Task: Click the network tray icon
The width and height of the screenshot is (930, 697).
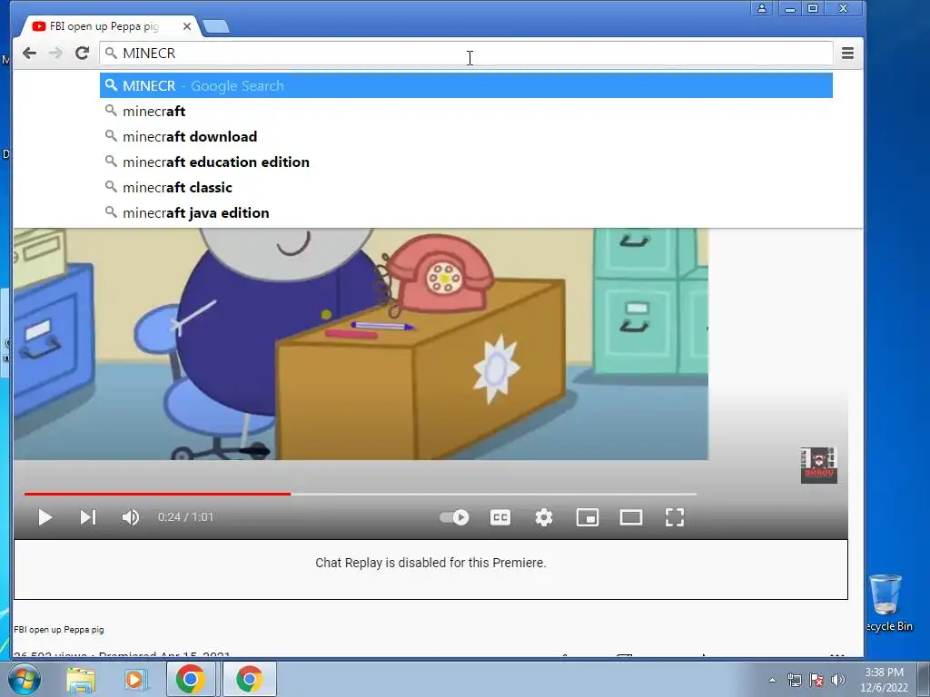Action: tap(794, 680)
